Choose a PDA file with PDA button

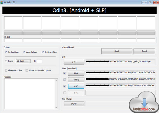click(x=76, y=73)
